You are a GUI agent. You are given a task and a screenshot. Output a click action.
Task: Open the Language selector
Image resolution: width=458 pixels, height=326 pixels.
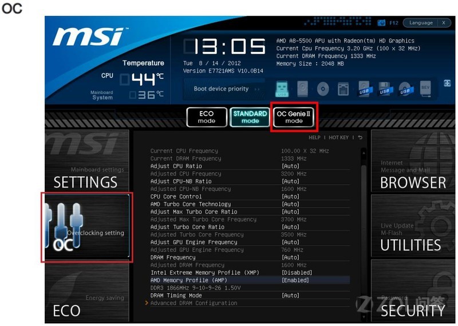[x=421, y=22]
